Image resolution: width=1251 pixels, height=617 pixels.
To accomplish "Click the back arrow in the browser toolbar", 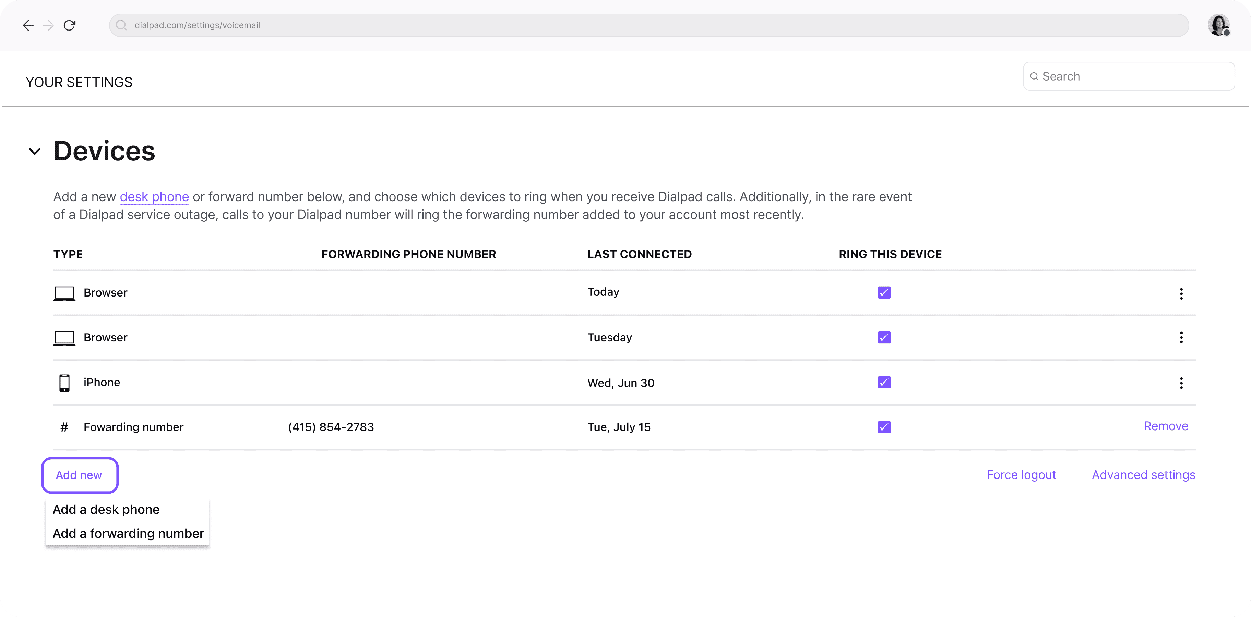I will [x=28, y=25].
